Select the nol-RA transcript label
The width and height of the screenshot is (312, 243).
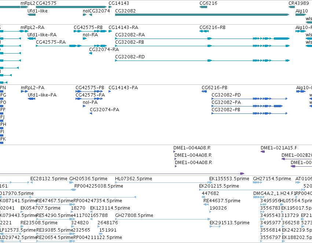[90, 35]
